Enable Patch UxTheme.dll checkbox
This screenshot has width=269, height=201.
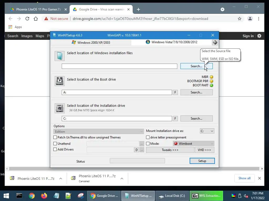(55, 137)
